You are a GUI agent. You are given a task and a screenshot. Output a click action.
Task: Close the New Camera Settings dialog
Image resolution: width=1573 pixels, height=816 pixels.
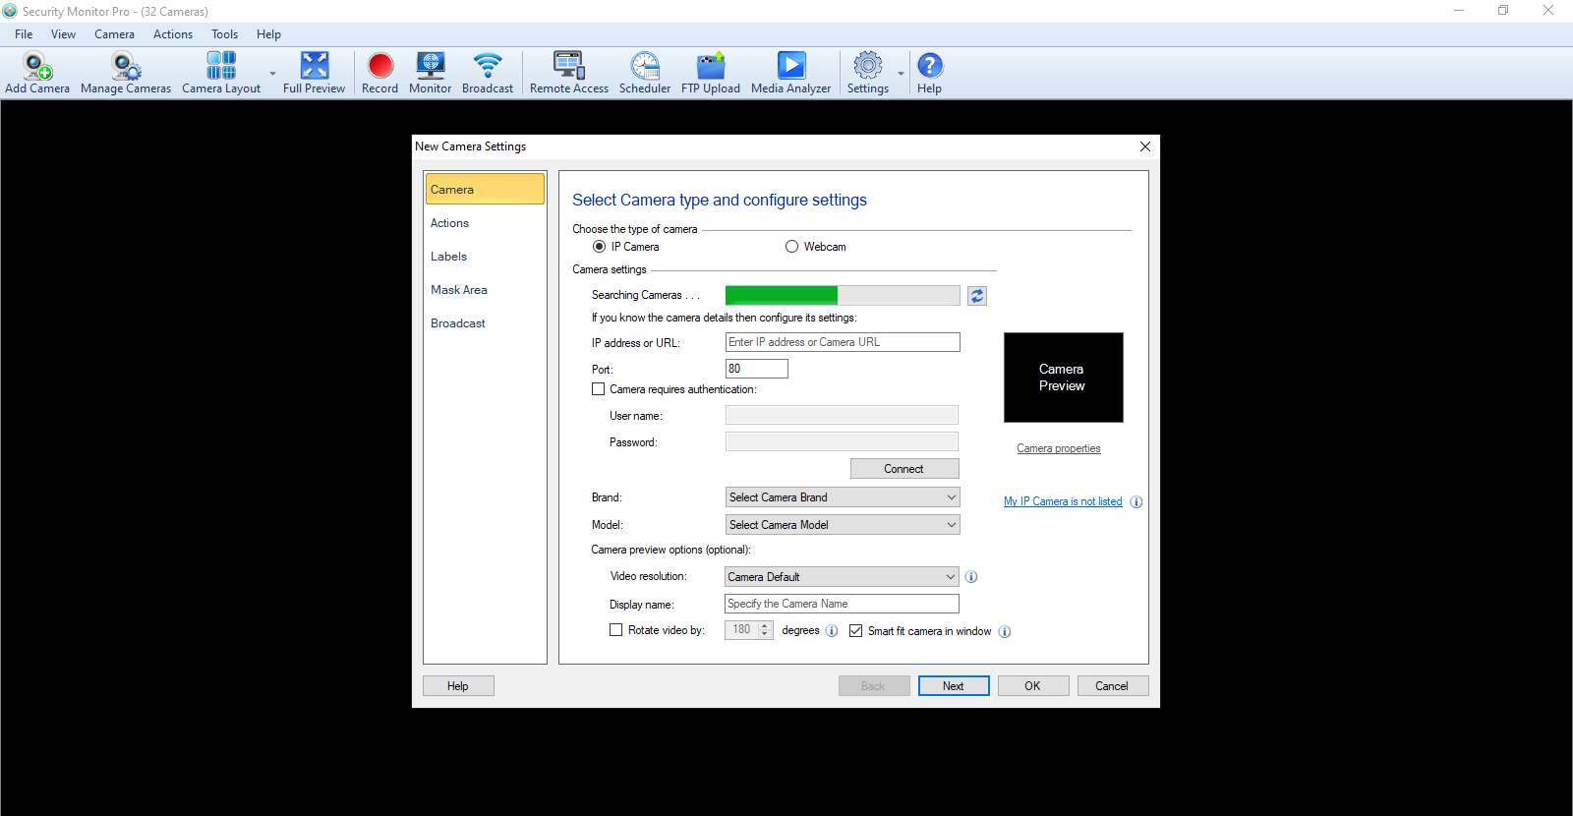click(1145, 146)
